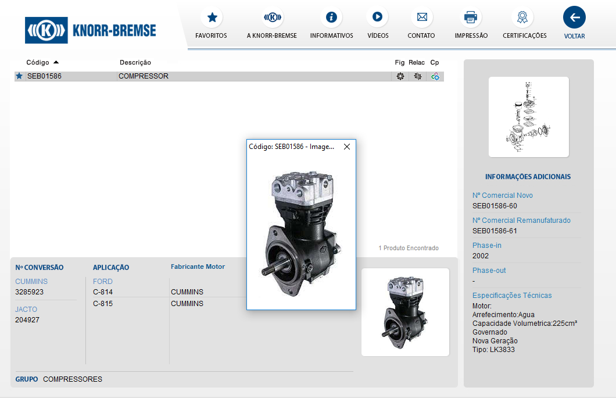Click Cp icon in SEB01586 row

point(435,76)
